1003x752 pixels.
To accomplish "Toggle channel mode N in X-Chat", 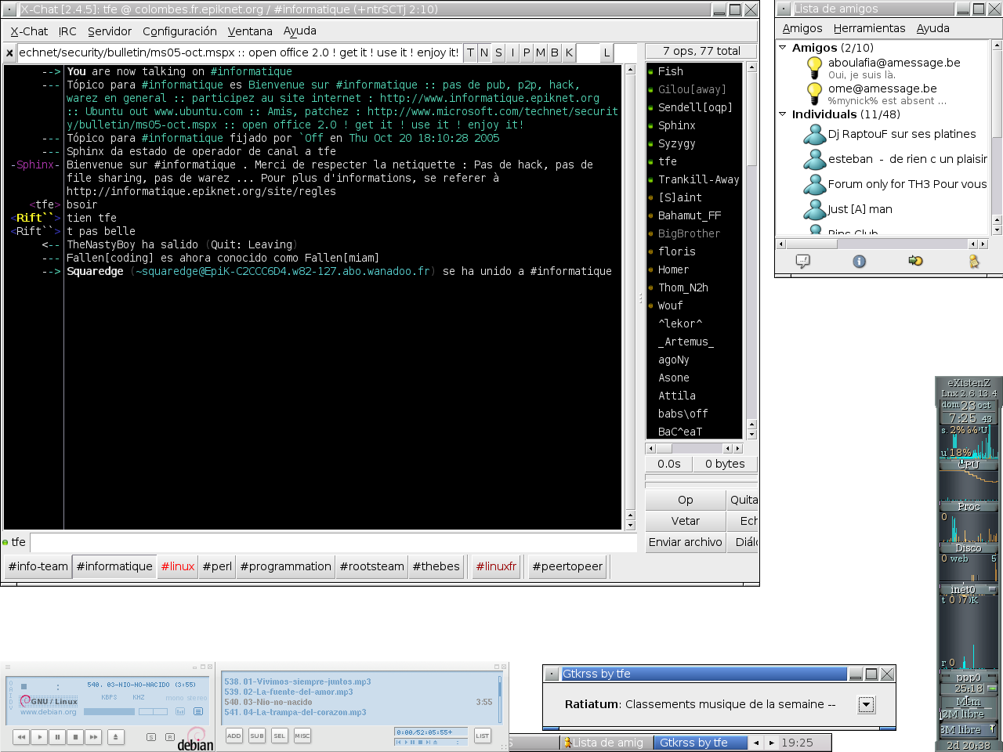I will 484,52.
